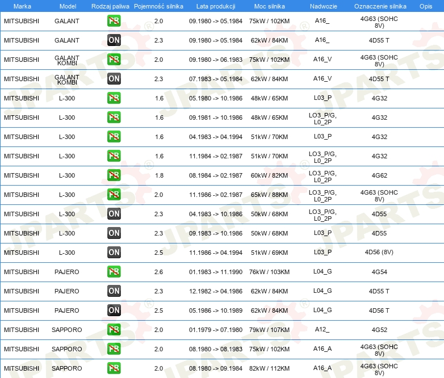
Task: Click petrol fuel icon in Galant 4G63 A16_ row
Action: pos(114,21)
